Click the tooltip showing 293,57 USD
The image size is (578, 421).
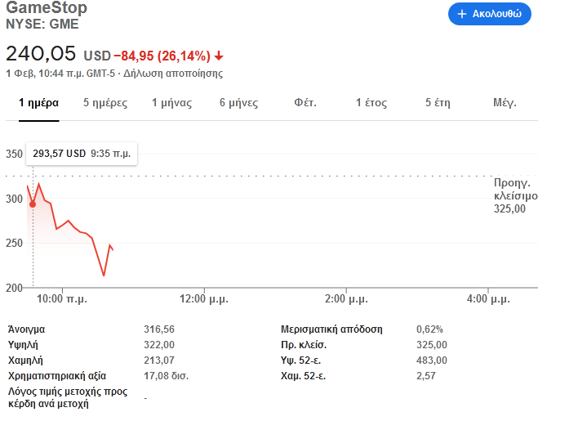click(x=82, y=154)
